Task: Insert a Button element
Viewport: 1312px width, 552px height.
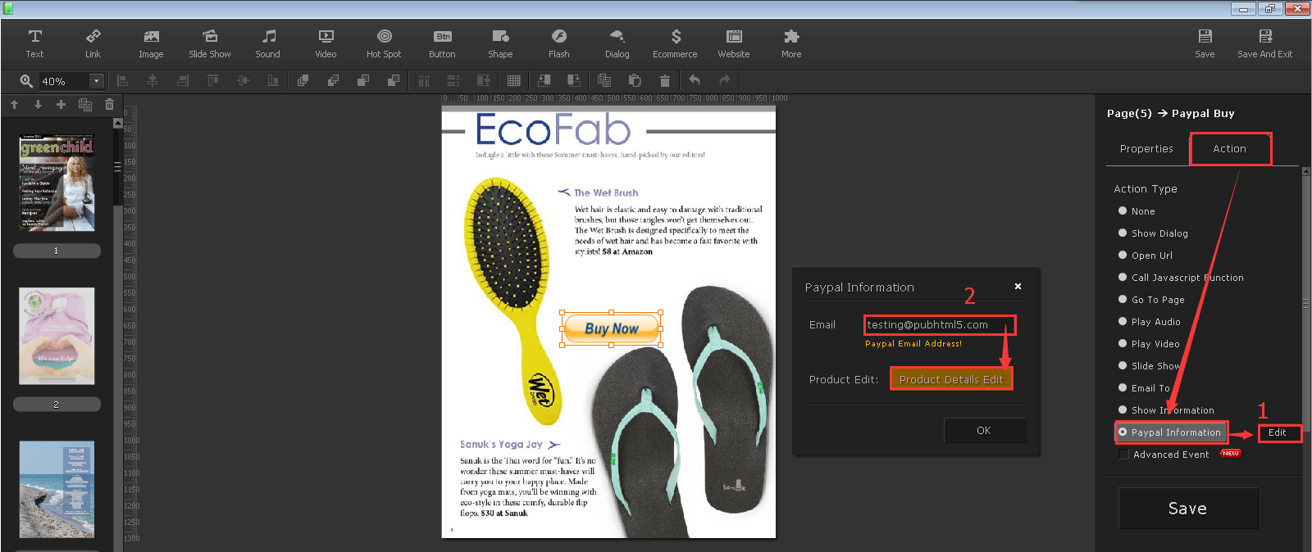Action: tap(442, 43)
